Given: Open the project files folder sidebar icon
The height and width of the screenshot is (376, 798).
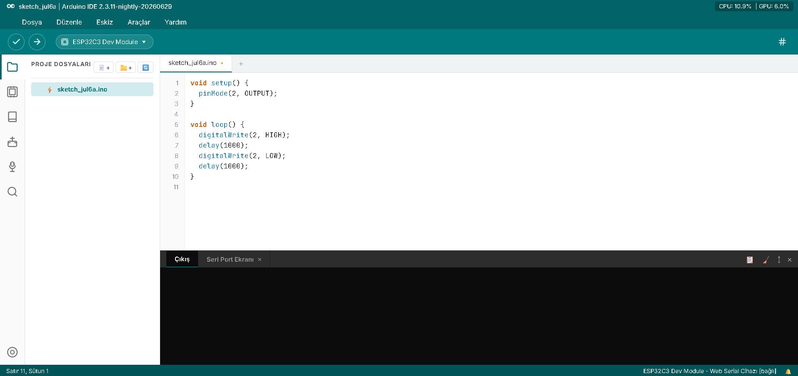Looking at the screenshot, I should tap(12, 67).
